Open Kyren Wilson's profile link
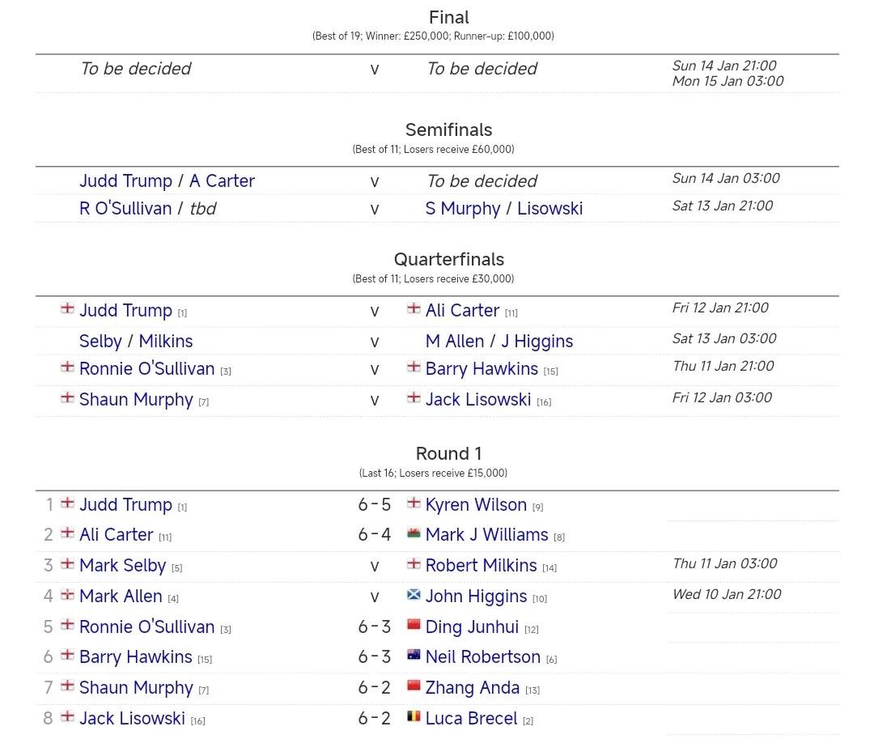The width and height of the screenshot is (874, 756). 476,504
